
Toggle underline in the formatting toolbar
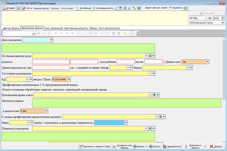(49, 33)
